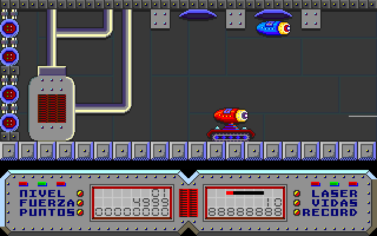This screenshot has height=236, width=377.
Task: Click the red vent grille on the storage tank
Action: coord(52,107)
